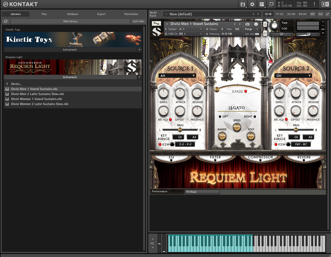331x257 pixels.
Task: Open the MIDI Ch dropdown
Action: 184,34
